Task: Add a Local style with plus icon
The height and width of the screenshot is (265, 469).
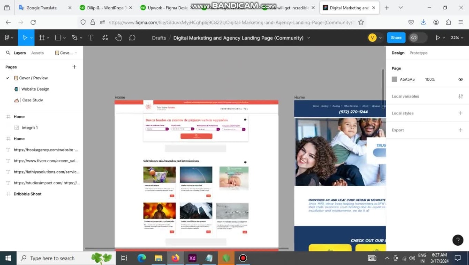Action: pyautogui.click(x=461, y=113)
